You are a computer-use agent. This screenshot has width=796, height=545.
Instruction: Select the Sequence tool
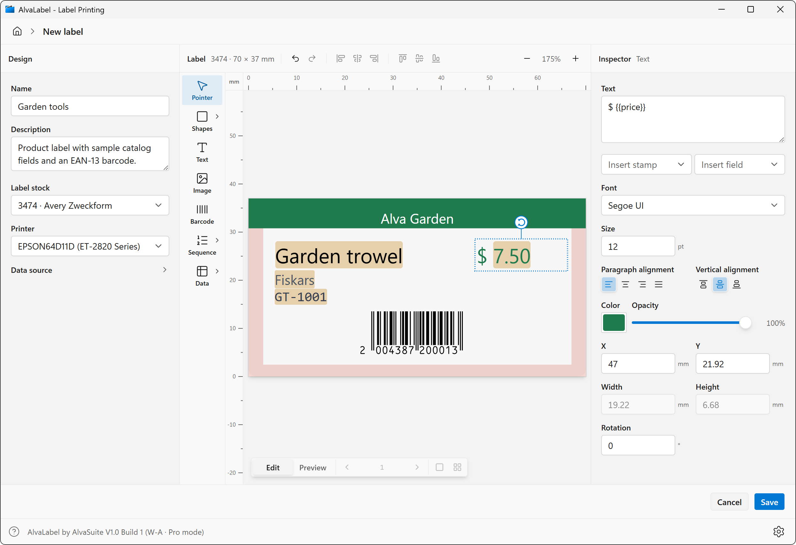(x=202, y=245)
